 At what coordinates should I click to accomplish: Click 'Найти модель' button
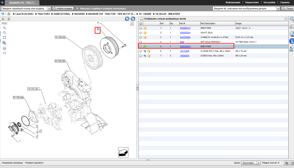point(63,9)
